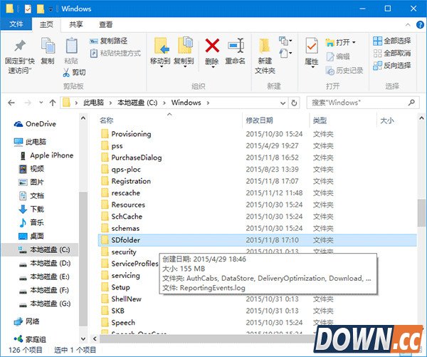Screen dimensions: 427x357
Task: Click Edit (编辑) in Open group
Action: pyautogui.click(x=337, y=56)
